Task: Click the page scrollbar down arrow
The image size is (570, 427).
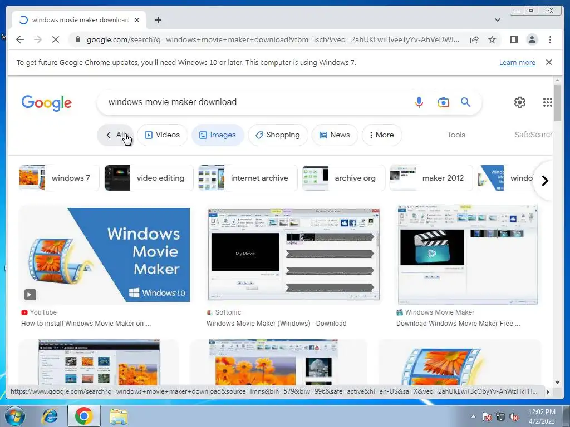Action: pos(557,383)
